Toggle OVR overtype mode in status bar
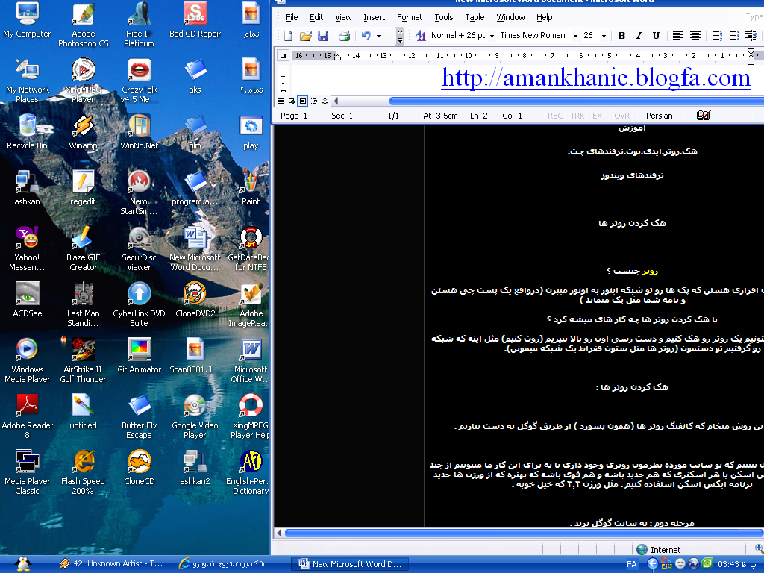Screen dimensions: 764x573 (x=621, y=116)
